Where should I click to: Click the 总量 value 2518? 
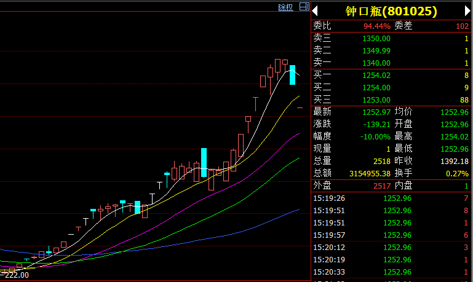click(382, 162)
